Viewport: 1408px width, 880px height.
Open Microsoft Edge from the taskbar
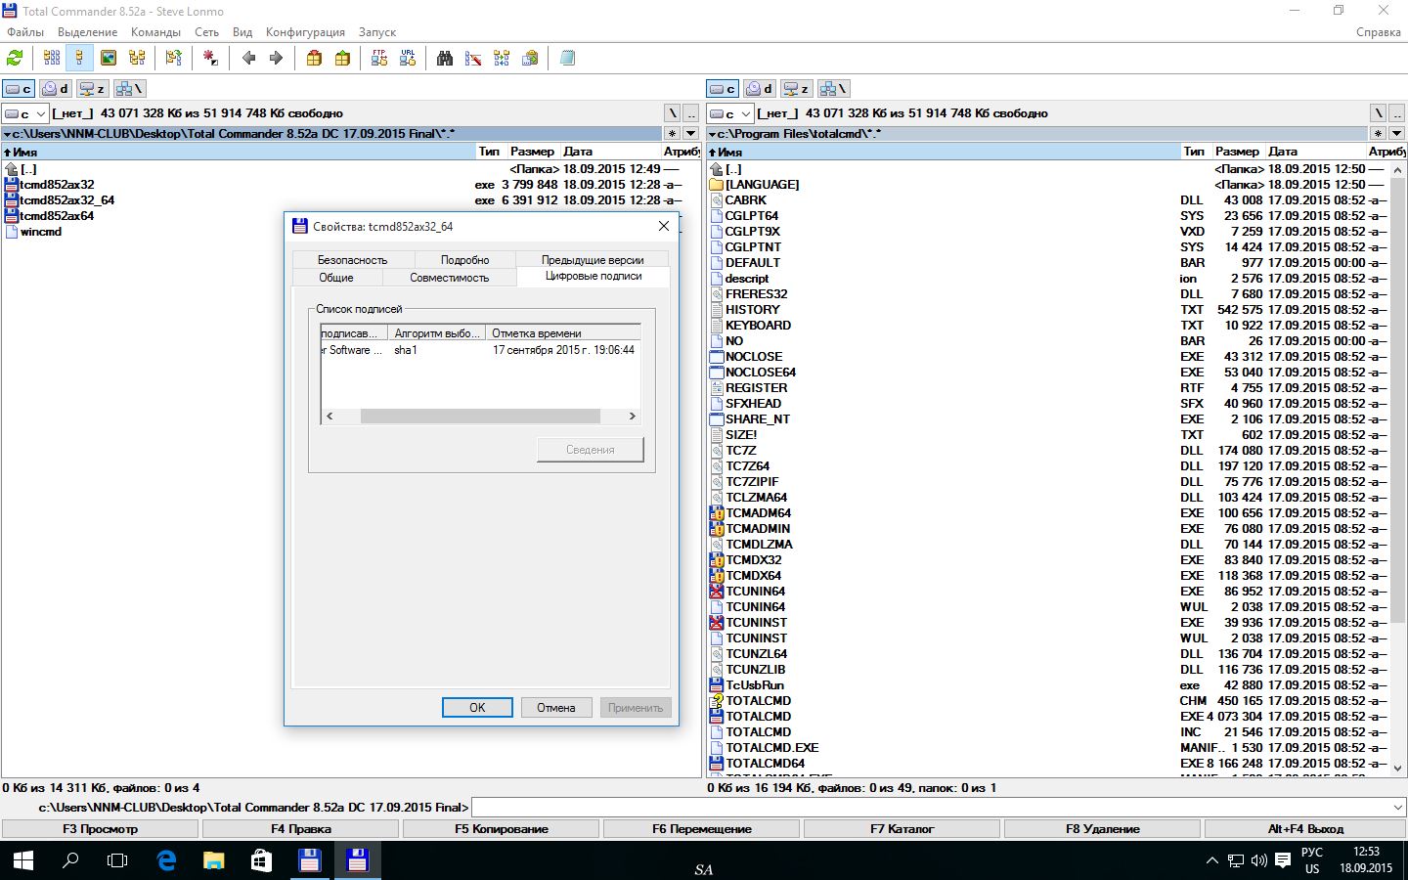tap(166, 860)
